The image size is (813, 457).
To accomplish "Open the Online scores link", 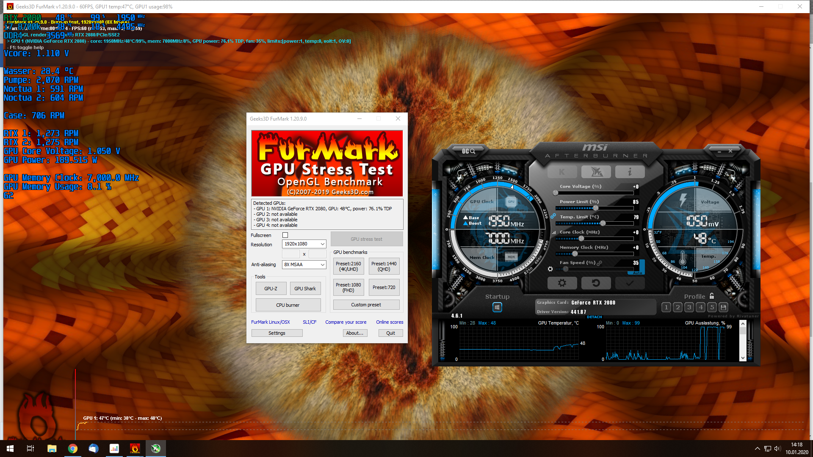I will (389, 322).
